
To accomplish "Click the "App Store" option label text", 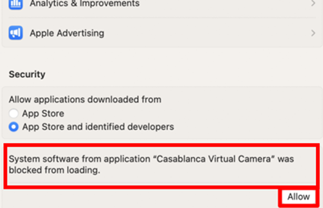I will [x=43, y=113].
